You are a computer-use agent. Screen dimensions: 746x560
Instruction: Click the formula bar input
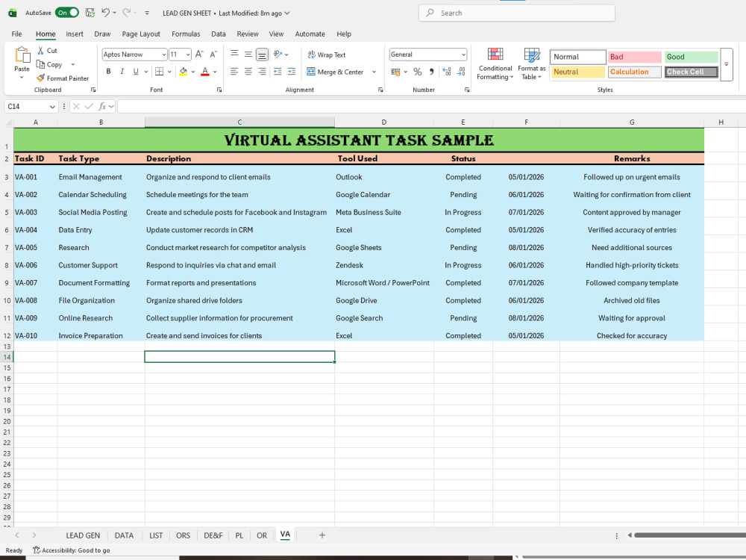coord(431,106)
